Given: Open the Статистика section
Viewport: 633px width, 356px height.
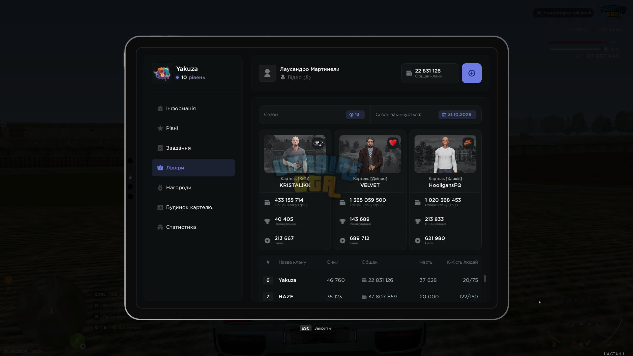Looking at the screenshot, I should [x=193, y=227].
